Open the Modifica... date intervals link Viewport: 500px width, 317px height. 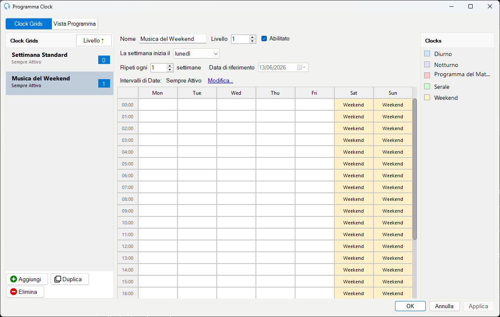(x=220, y=80)
